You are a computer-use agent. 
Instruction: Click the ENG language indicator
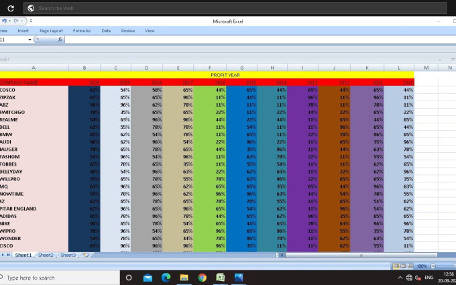tap(429, 278)
